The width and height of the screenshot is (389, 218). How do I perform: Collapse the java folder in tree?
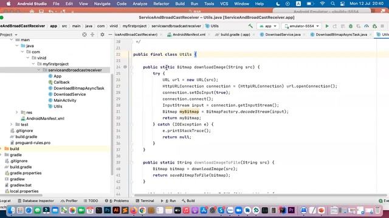point(17,46)
